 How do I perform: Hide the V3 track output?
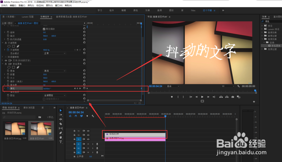(88, 131)
